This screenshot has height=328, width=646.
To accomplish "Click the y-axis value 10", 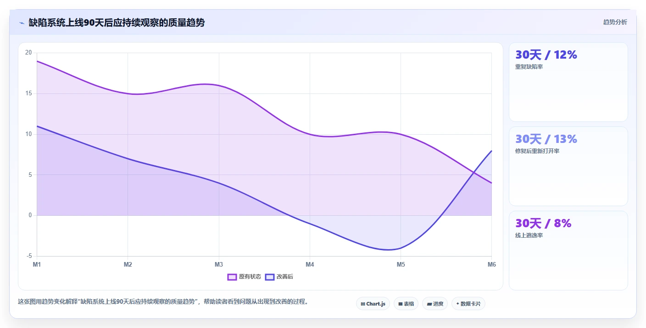I will [x=28, y=134].
